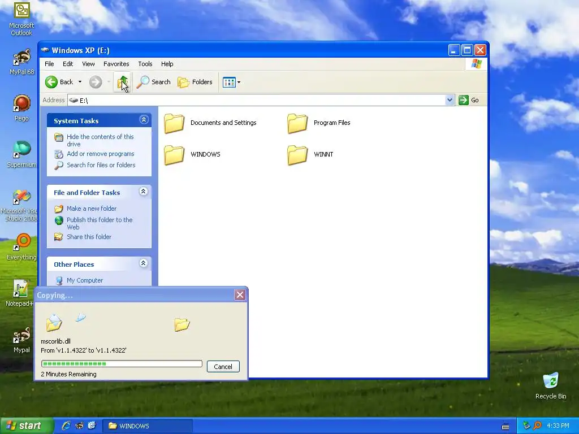Click Search for files or folders
Viewport: 579px width, 434px height.
coord(101,165)
